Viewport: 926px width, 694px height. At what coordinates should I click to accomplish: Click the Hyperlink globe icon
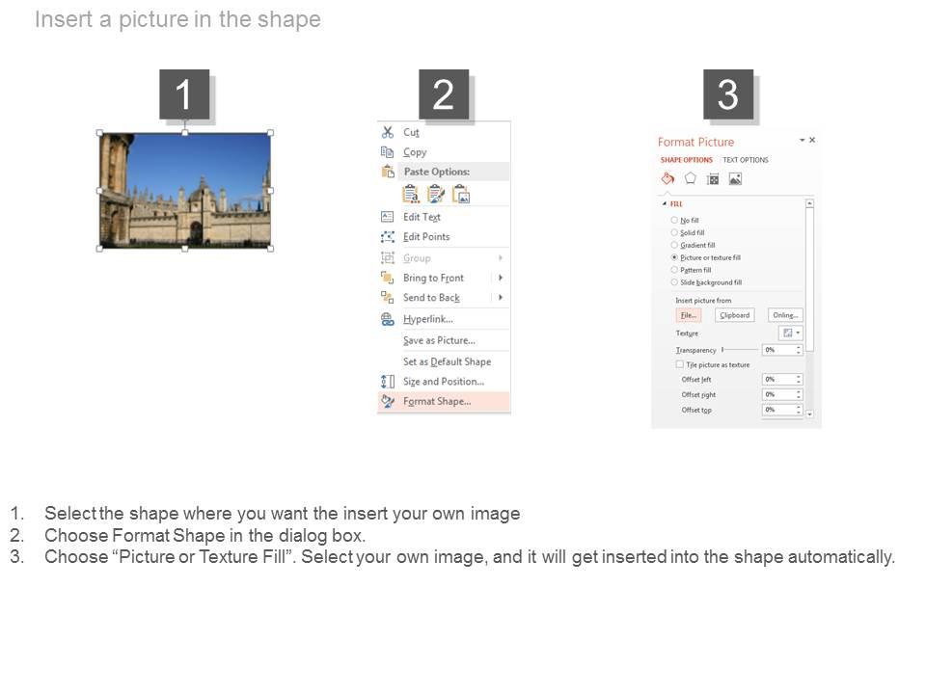(x=388, y=319)
